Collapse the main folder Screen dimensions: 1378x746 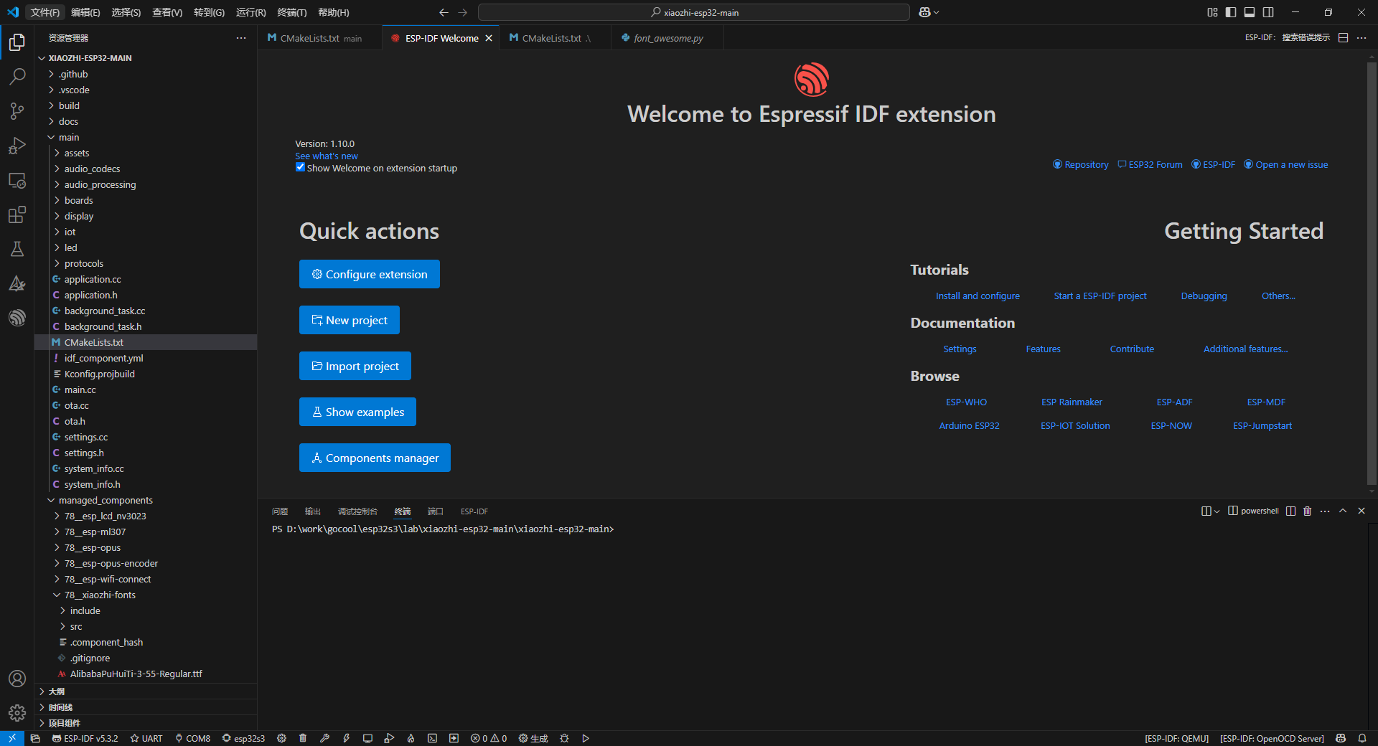click(146, 137)
